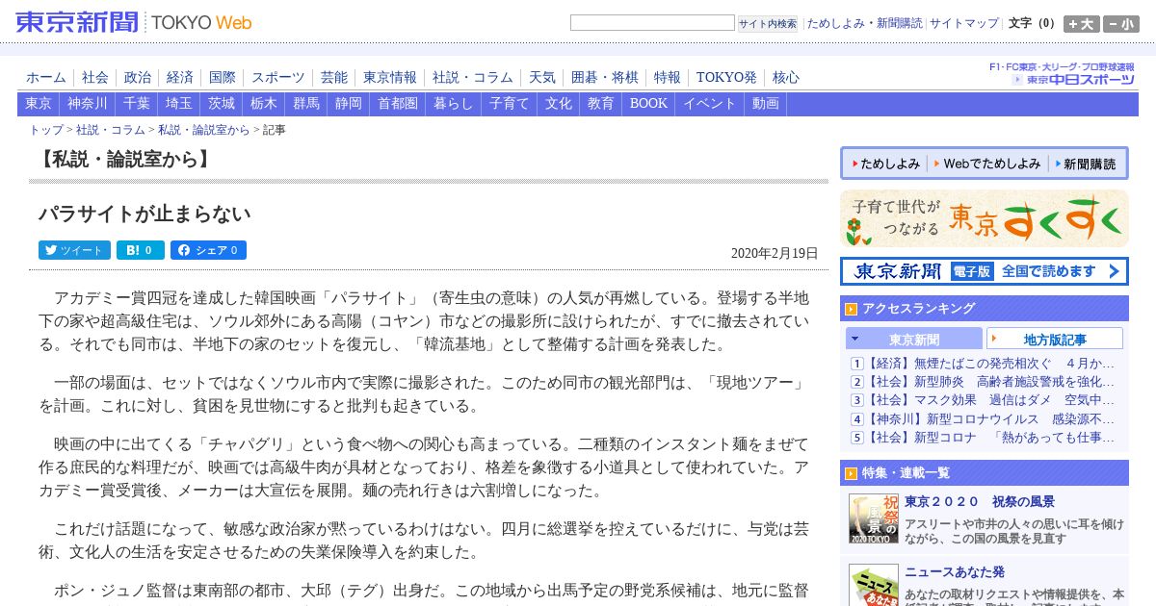
Task: Decrease text size with 小 button
Action: pos(1121,24)
